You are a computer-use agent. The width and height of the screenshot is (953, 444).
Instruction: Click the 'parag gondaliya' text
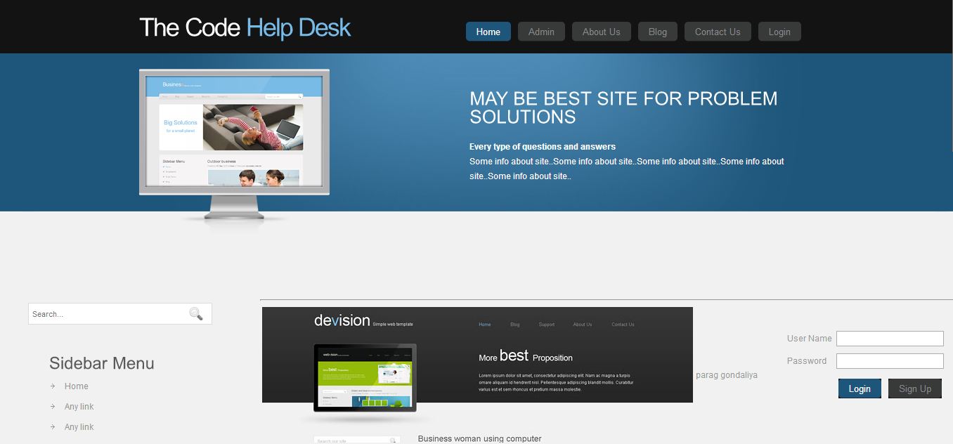point(727,375)
